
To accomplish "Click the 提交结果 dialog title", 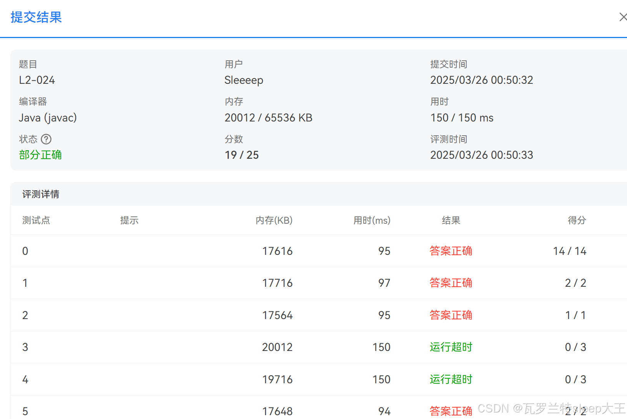I will [x=36, y=17].
